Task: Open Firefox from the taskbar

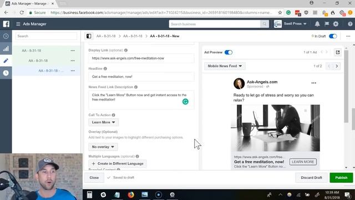Action: tap(131, 195)
